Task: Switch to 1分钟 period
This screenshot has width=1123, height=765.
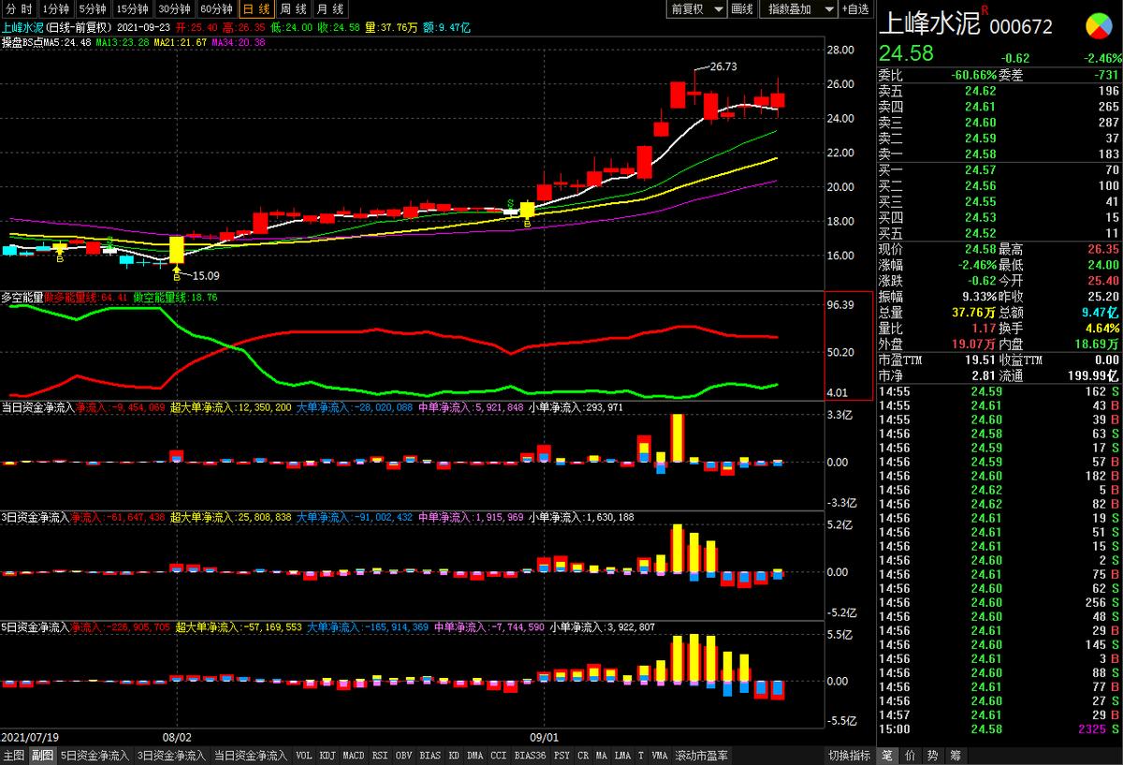Action: click(56, 8)
